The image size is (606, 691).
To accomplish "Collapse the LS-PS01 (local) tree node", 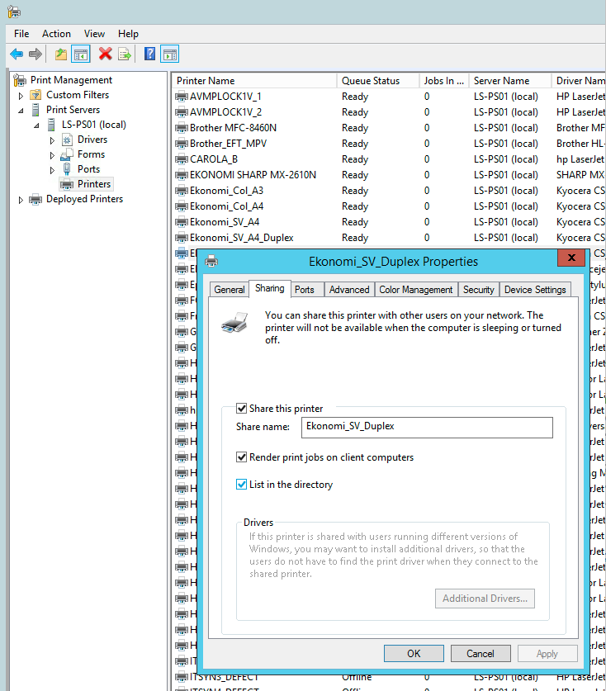I will tap(36, 125).
